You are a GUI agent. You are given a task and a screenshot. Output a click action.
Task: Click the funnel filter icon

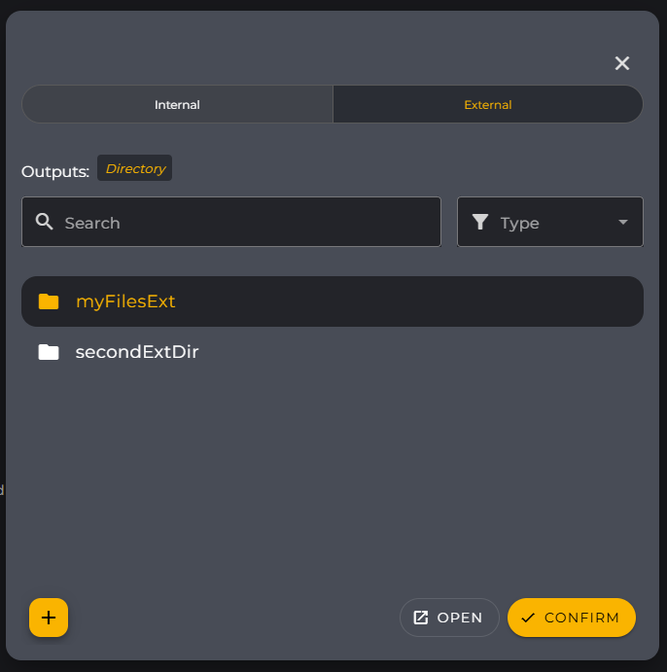click(480, 222)
